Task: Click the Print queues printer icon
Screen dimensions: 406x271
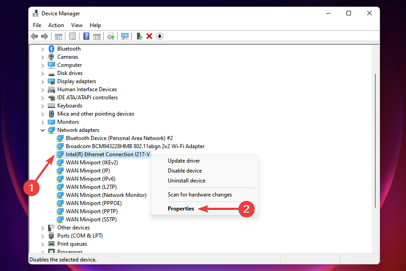Action: click(51, 244)
